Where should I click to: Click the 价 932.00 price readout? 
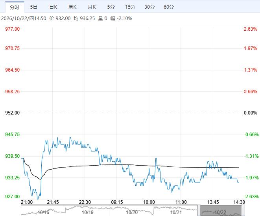(60, 18)
